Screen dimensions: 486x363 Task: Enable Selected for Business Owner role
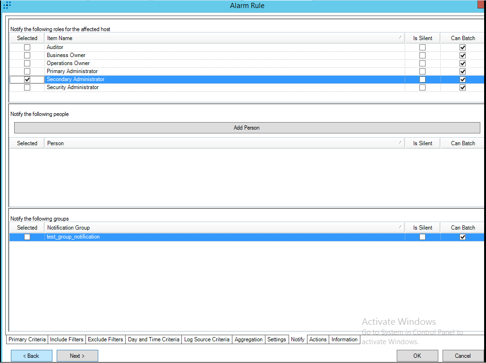27,55
